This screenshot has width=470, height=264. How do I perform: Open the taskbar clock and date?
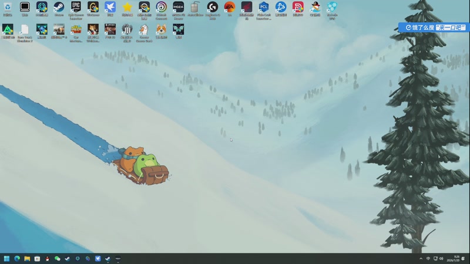point(453,259)
